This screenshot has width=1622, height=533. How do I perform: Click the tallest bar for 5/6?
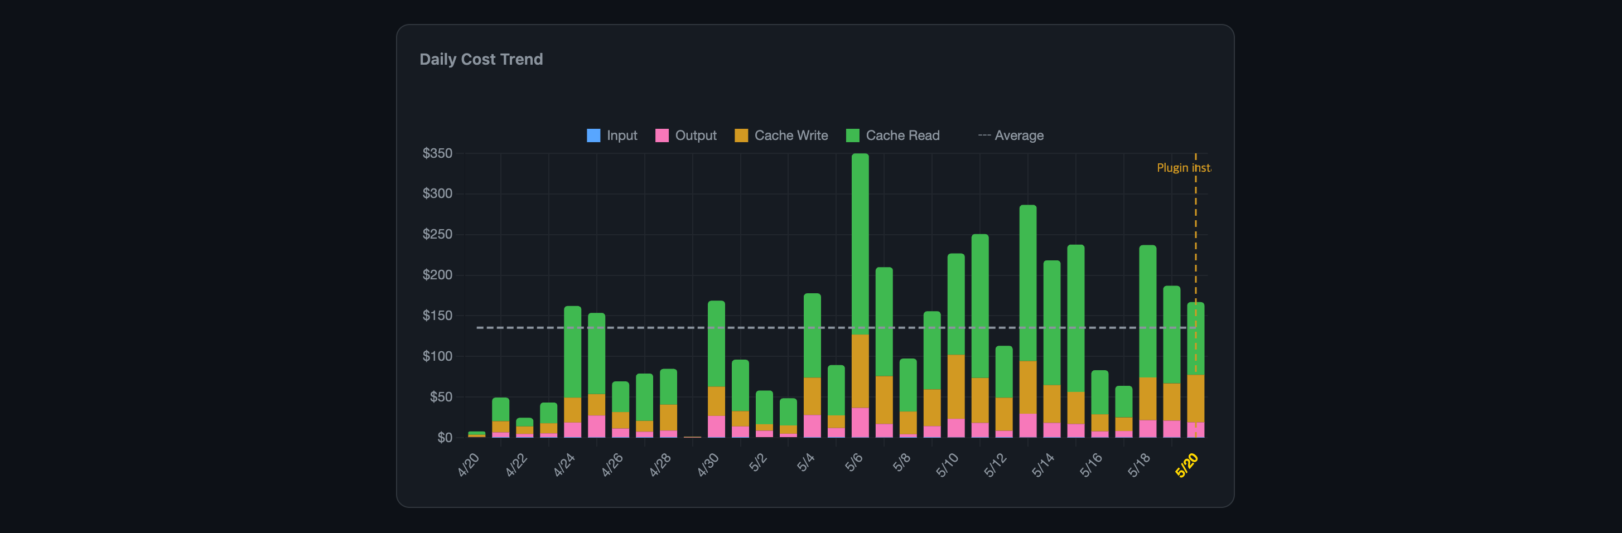pos(860,295)
